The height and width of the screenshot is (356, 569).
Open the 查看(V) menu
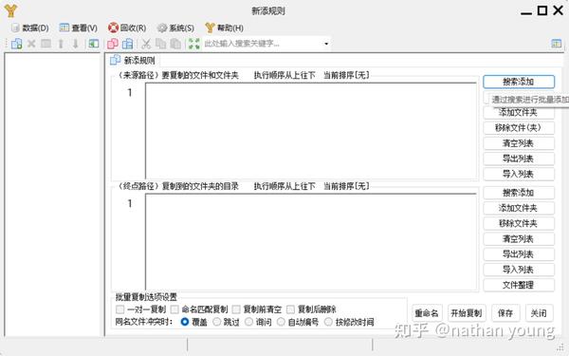click(x=79, y=28)
